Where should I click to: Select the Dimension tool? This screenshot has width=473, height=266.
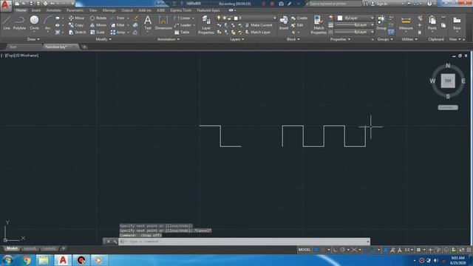click(163, 23)
